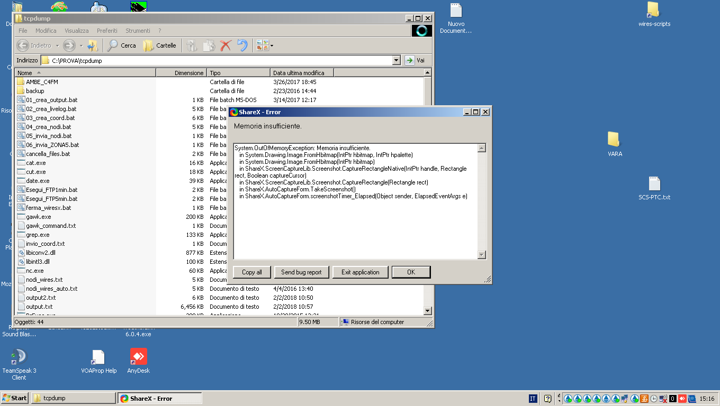Click the Move To toolbar icon
Image resolution: width=720 pixels, height=406 pixels.
pyautogui.click(x=192, y=45)
